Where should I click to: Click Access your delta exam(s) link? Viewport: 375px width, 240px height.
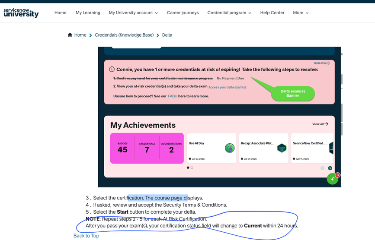coord(227,87)
